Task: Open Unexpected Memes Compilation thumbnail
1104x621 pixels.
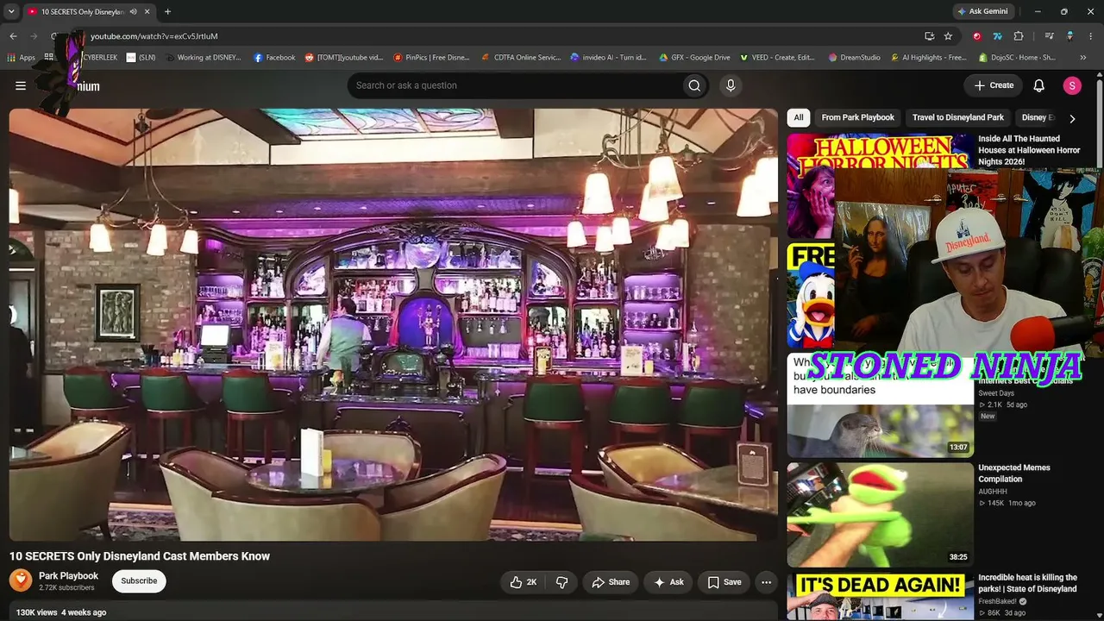Action: (x=880, y=515)
